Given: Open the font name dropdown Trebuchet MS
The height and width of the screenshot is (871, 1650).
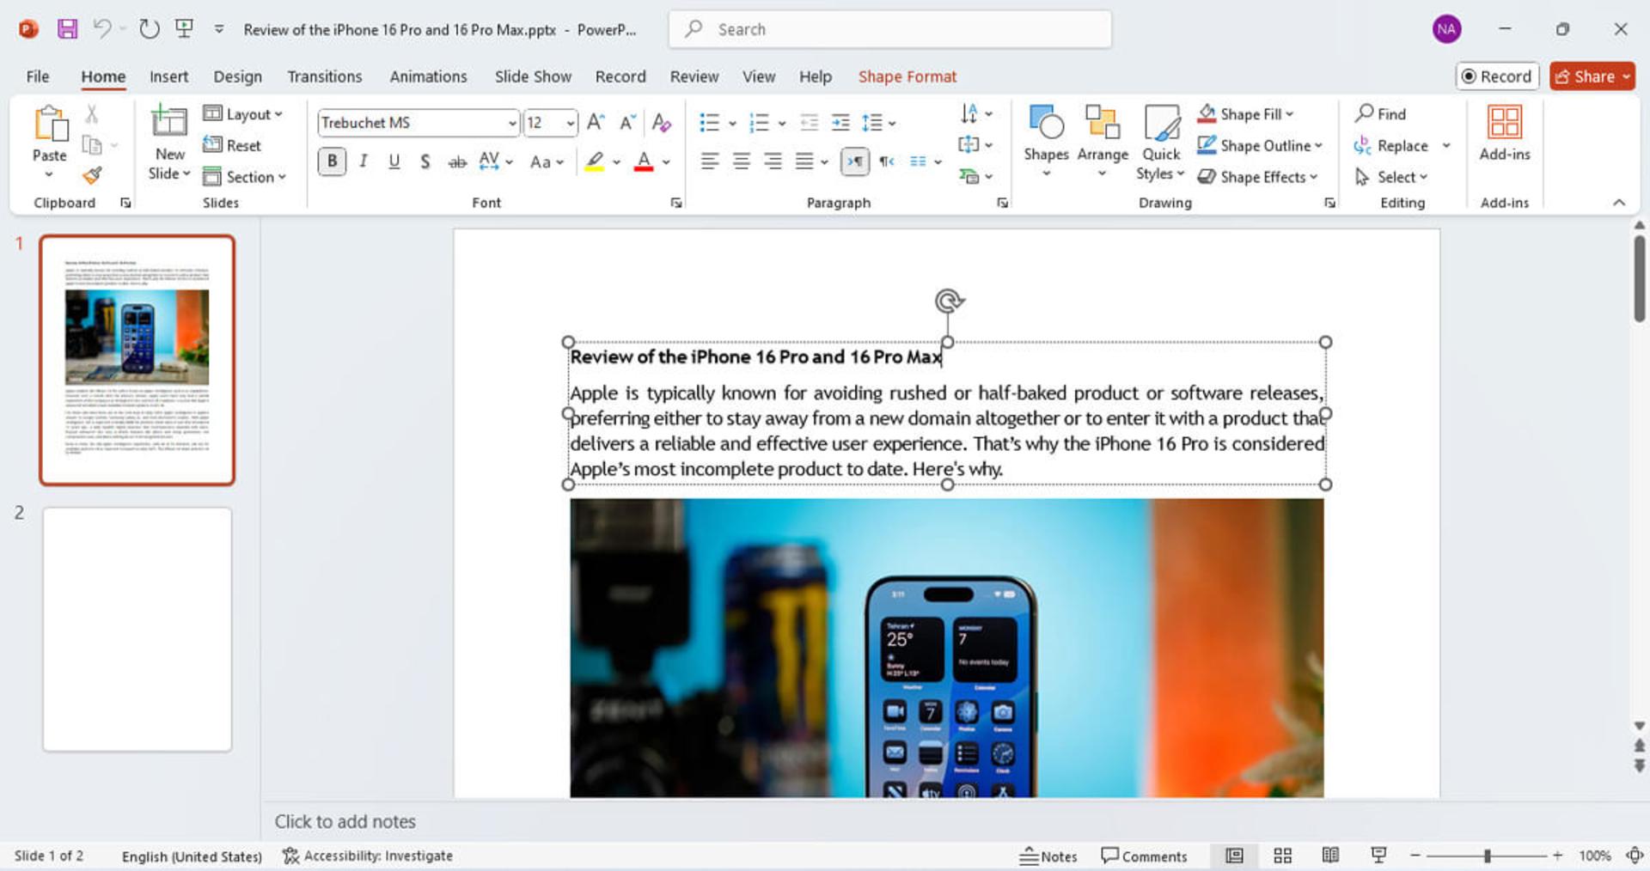Looking at the screenshot, I should point(419,123).
